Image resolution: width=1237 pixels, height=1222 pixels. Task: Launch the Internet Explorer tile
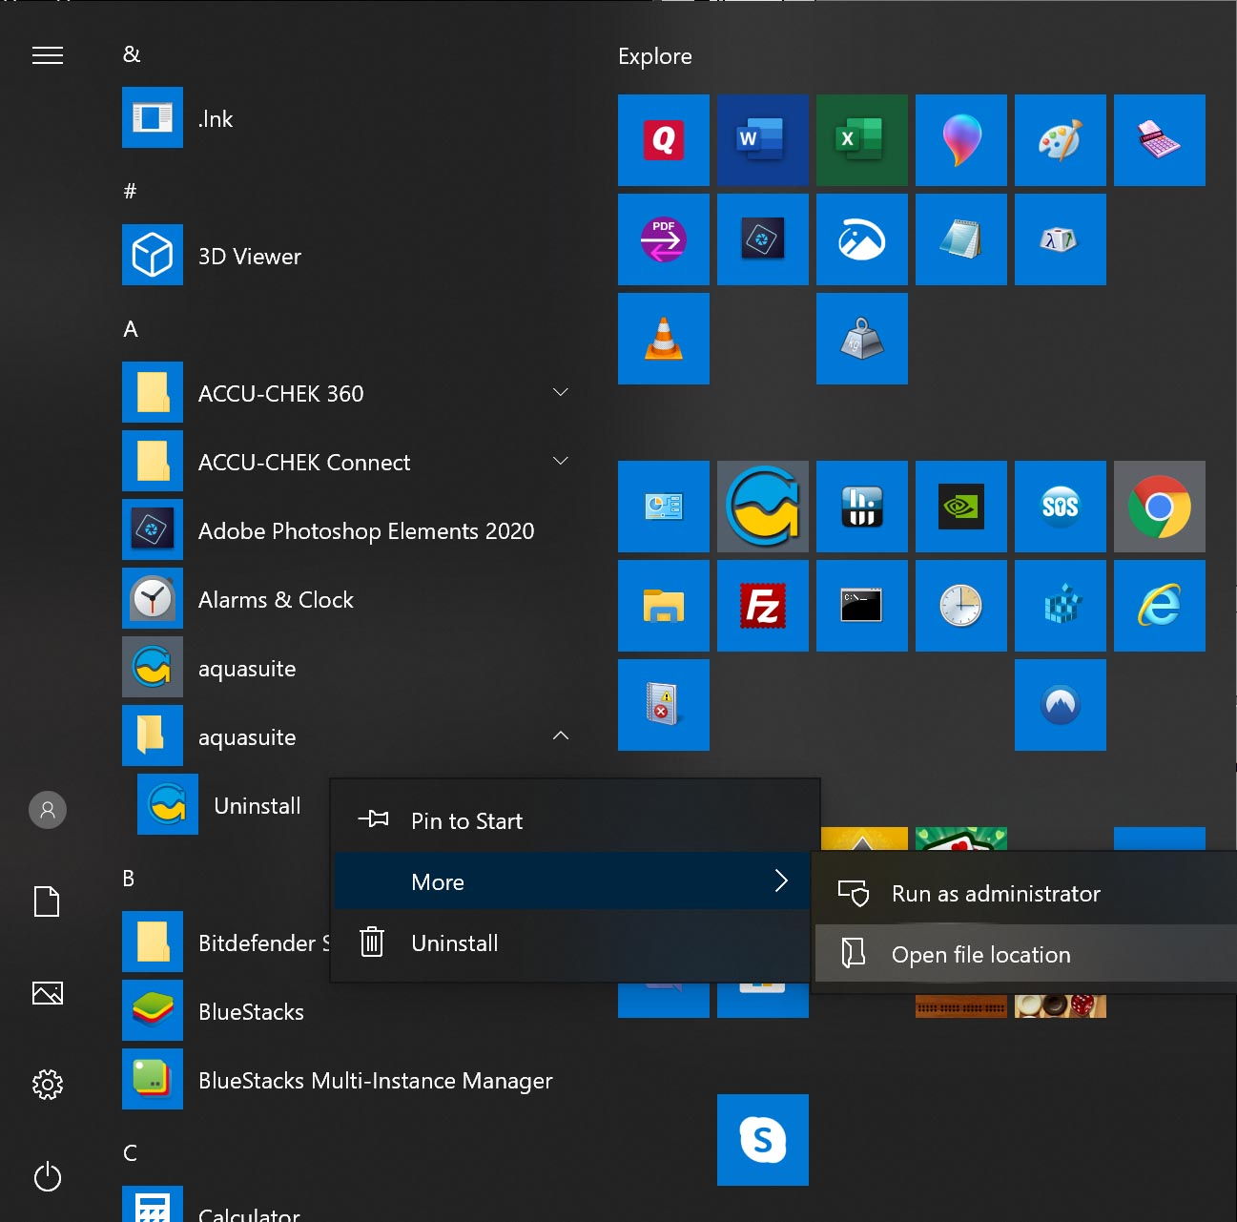tap(1159, 606)
